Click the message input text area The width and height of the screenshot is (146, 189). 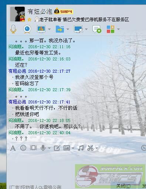(77, 168)
